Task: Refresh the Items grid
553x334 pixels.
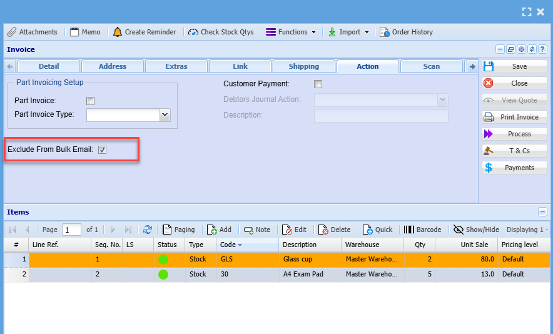Action: pyautogui.click(x=148, y=230)
